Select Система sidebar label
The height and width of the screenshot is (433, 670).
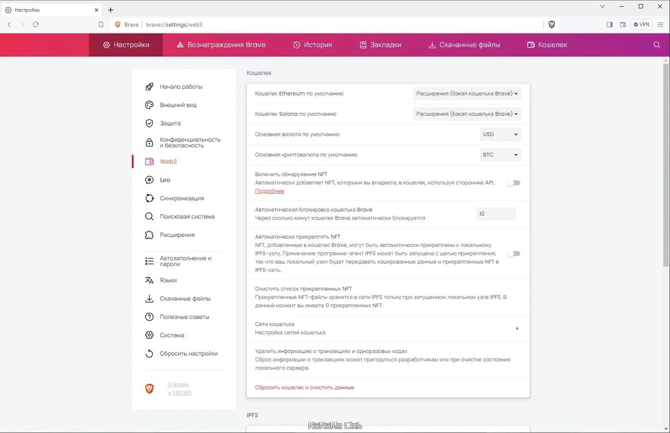[172, 335]
